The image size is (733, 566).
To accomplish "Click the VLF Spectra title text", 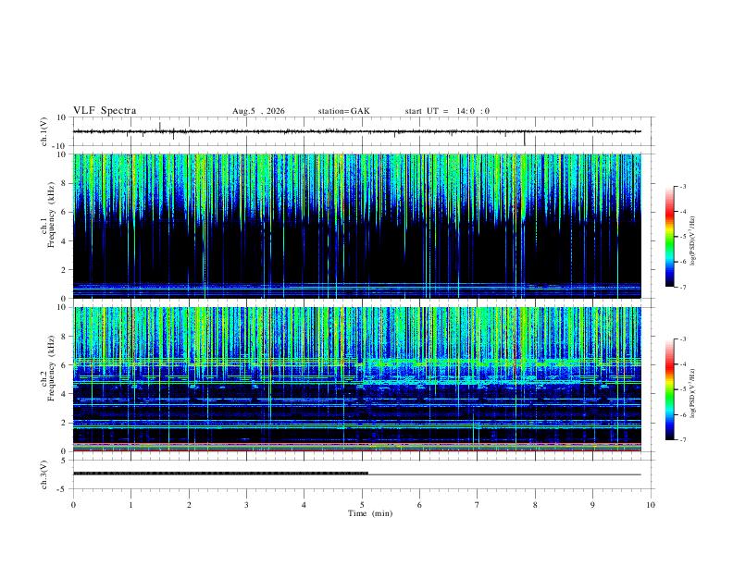I will tap(105, 111).
